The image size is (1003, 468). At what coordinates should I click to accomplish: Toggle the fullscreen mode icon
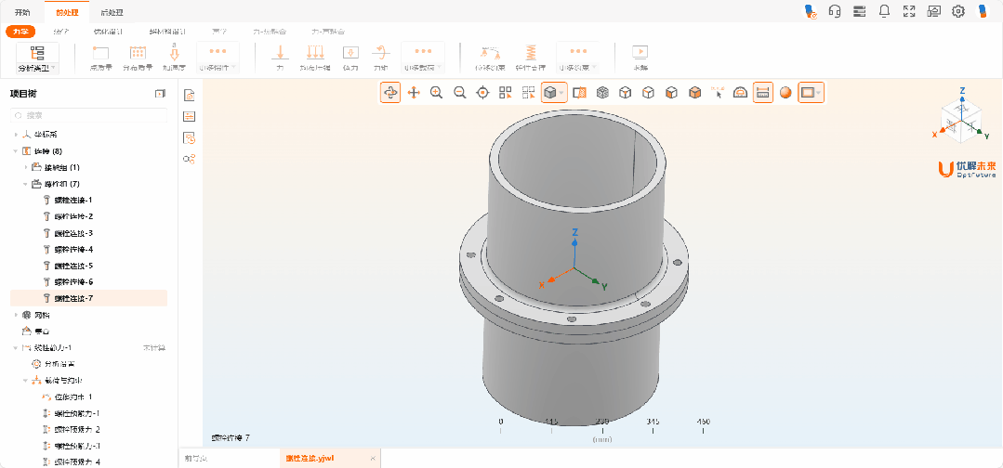(x=909, y=11)
